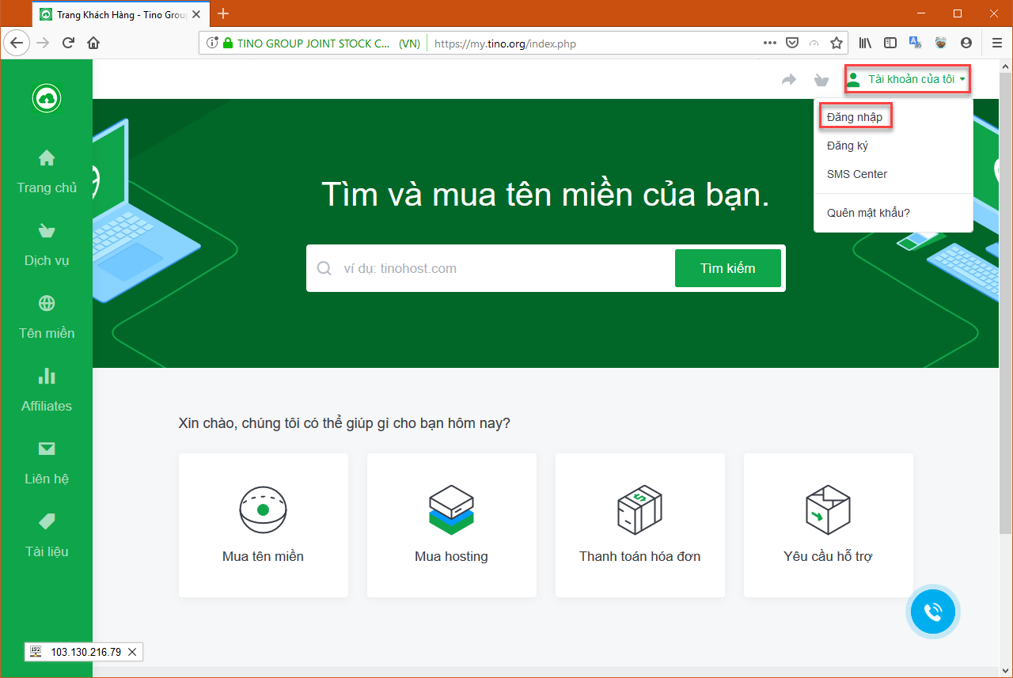Open the page actions three-dots menu
Image resolution: width=1013 pixels, height=678 pixels.
point(769,44)
